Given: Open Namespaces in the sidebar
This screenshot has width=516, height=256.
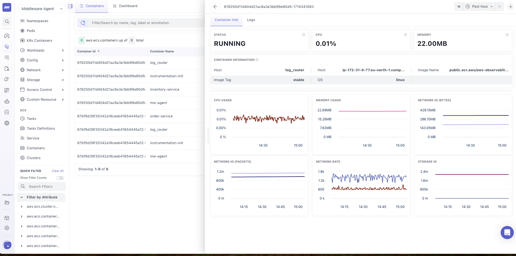Looking at the screenshot, I should coord(37,21).
